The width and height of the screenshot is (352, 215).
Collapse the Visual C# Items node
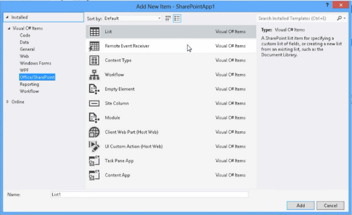[x=9, y=29]
